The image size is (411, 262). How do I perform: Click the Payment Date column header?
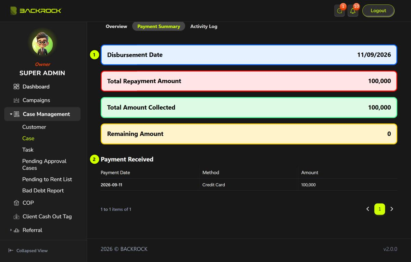115,173
